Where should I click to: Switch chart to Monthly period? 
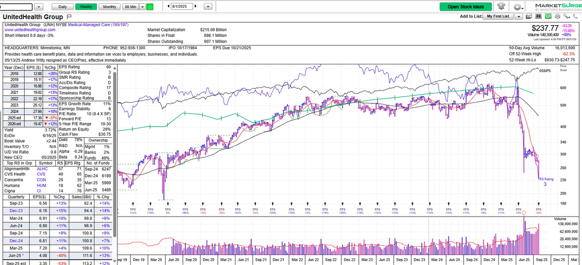(x=110, y=7)
